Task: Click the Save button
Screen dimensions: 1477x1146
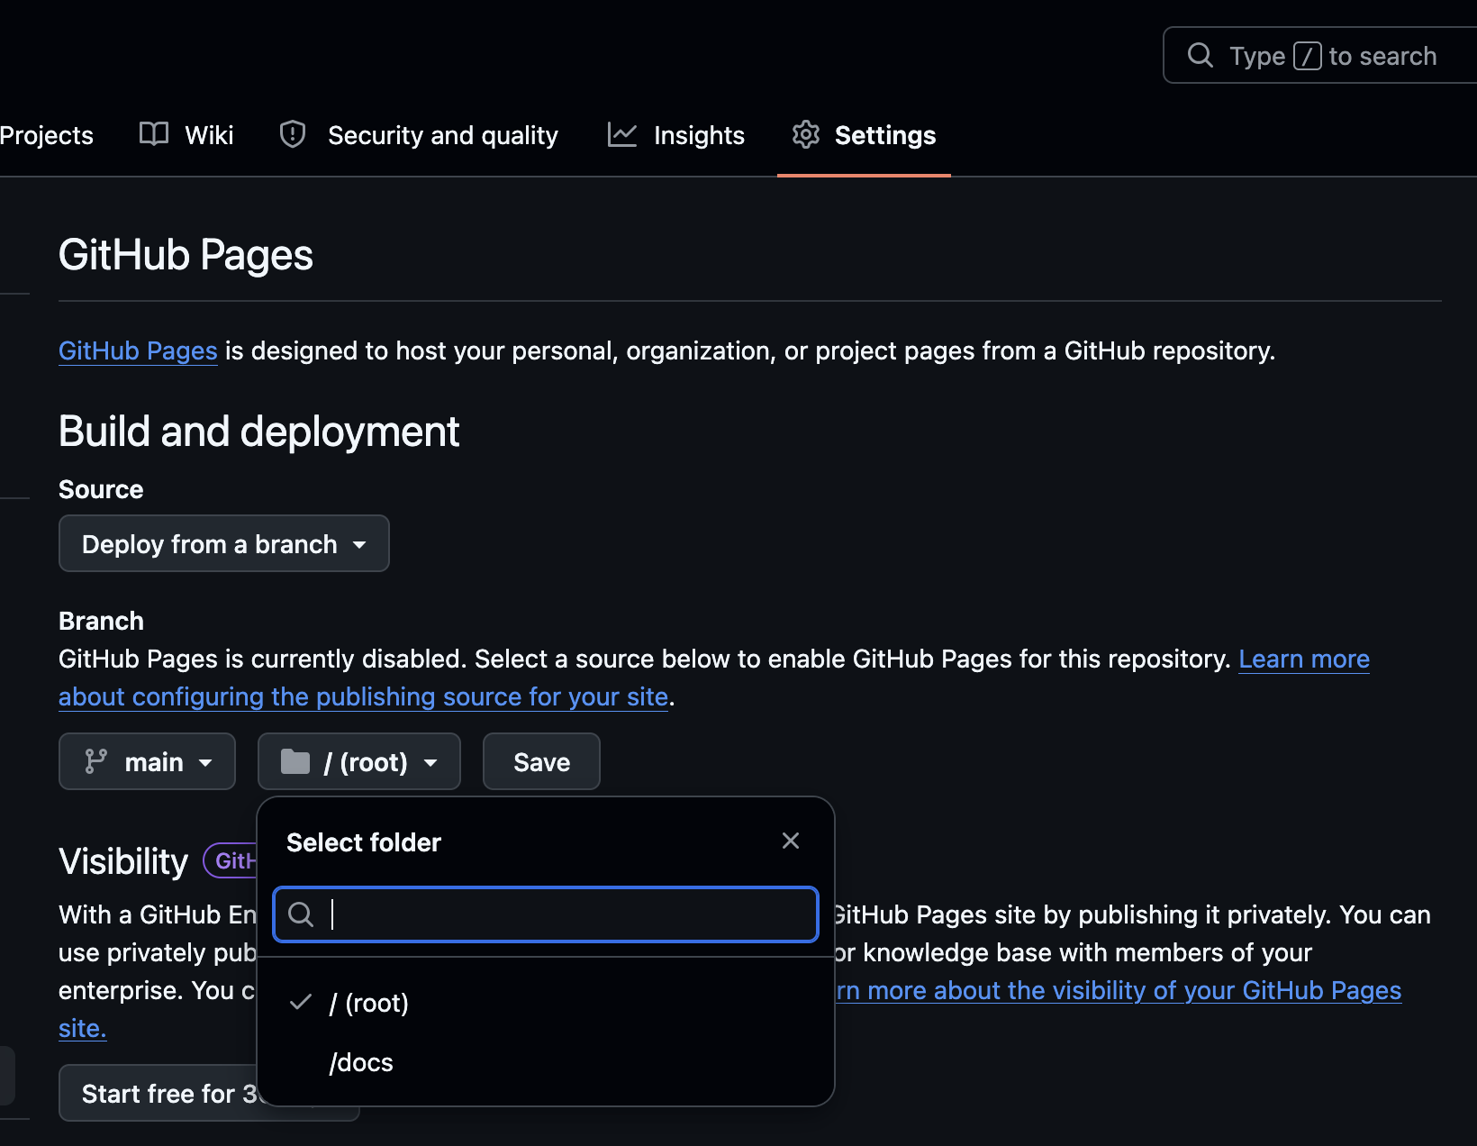Action: pyautogui.click(x=541, y=761)
